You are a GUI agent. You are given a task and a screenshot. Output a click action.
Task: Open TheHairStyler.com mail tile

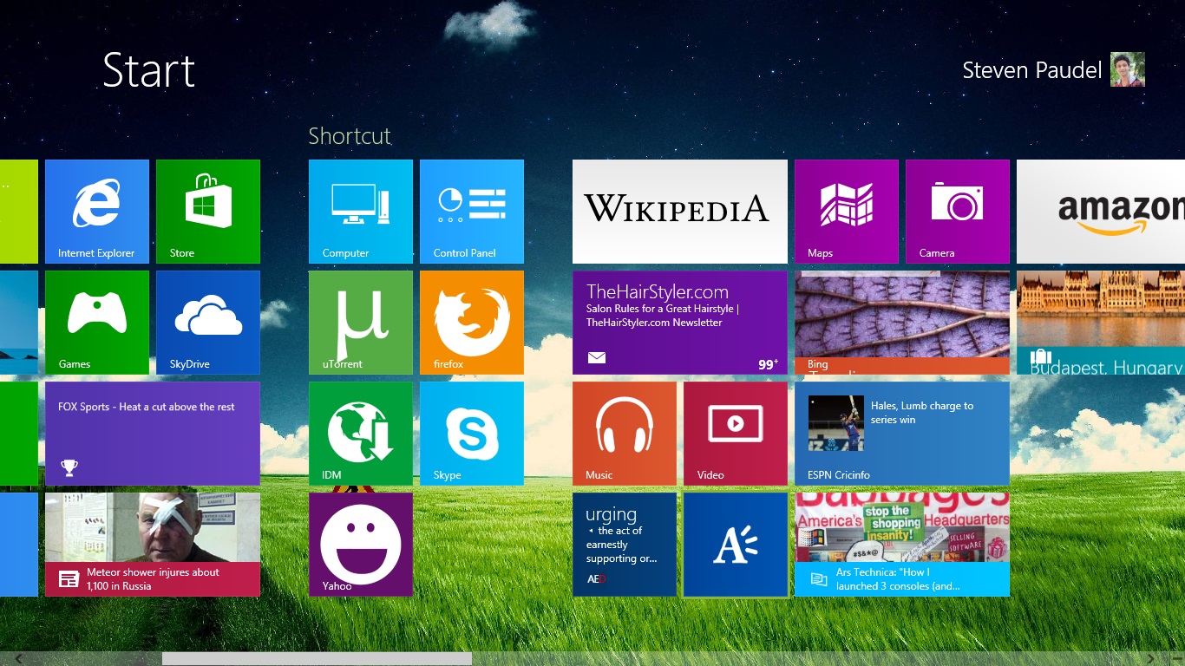pos(680,323)
